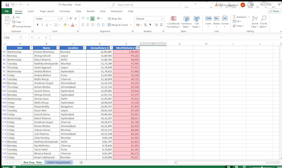Undo the last action
282x168 pixels.
(x=13, y=5)
